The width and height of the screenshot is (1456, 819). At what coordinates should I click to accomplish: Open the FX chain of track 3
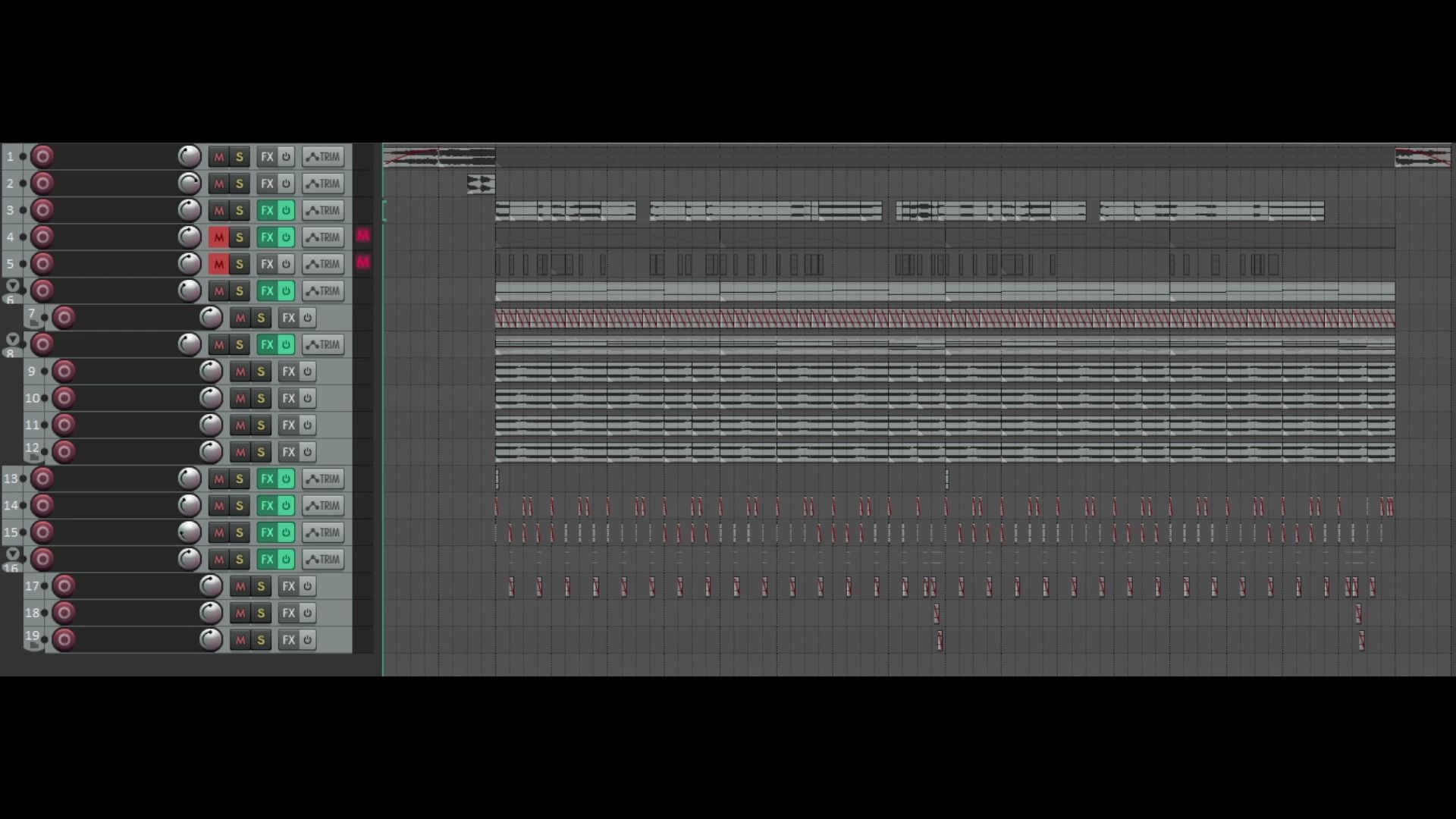tap(267, 211)
